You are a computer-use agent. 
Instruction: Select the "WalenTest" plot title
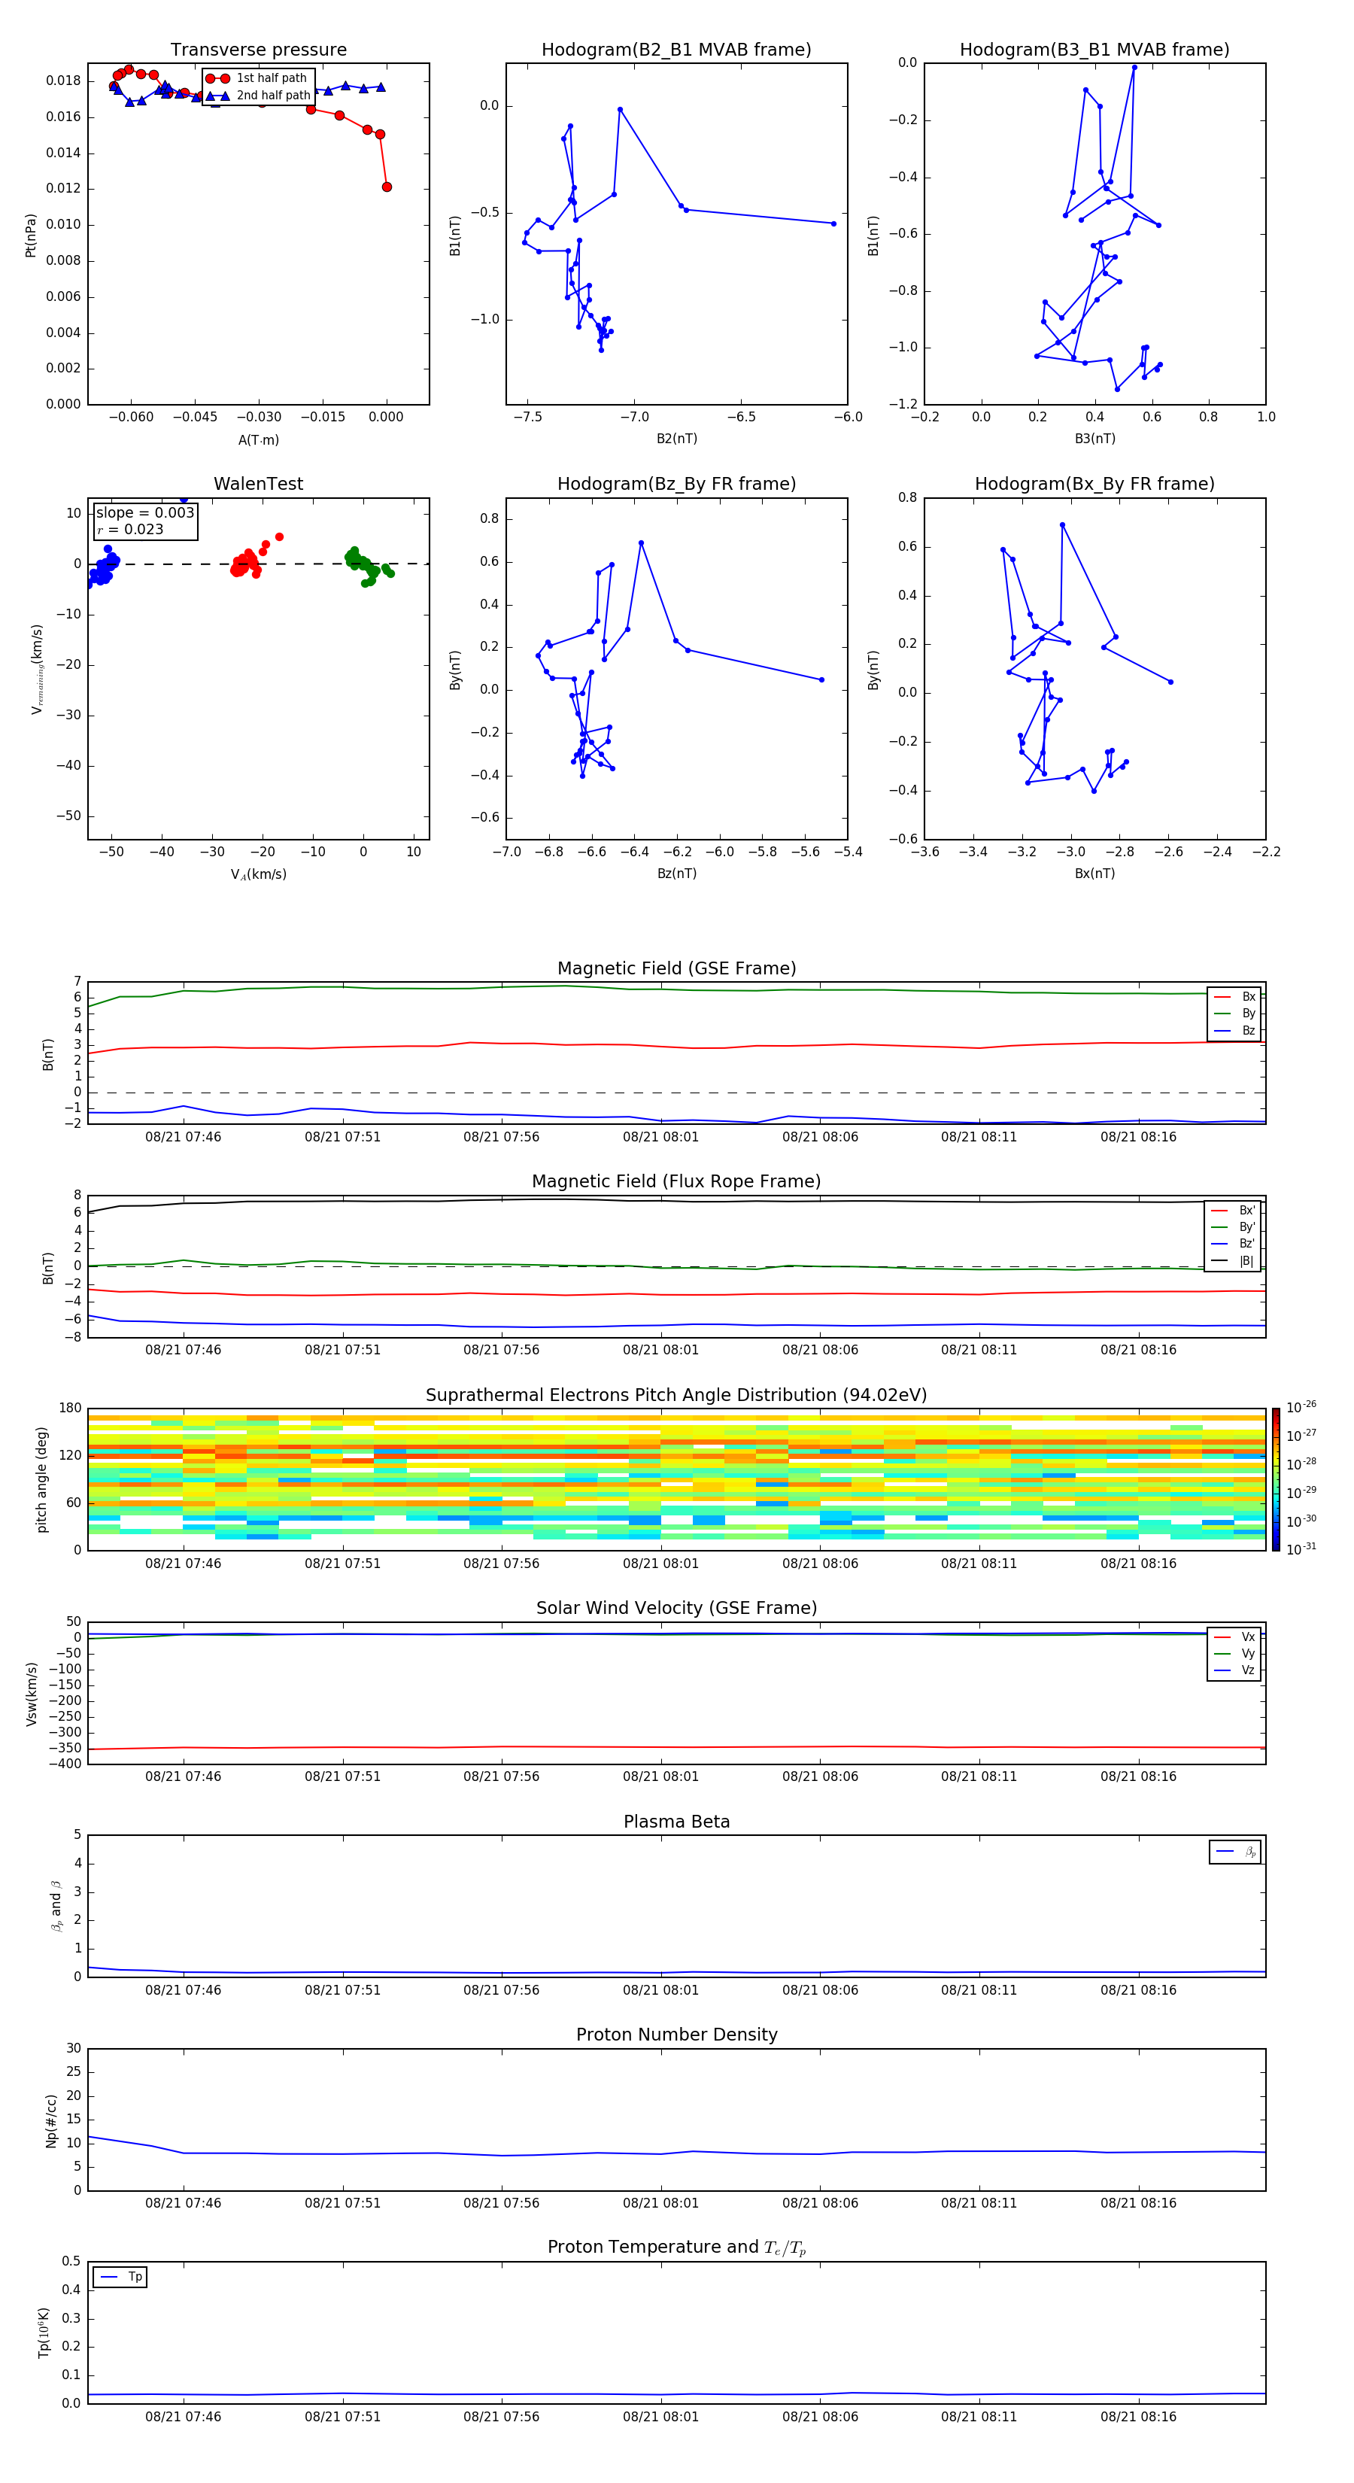[258, 484]
